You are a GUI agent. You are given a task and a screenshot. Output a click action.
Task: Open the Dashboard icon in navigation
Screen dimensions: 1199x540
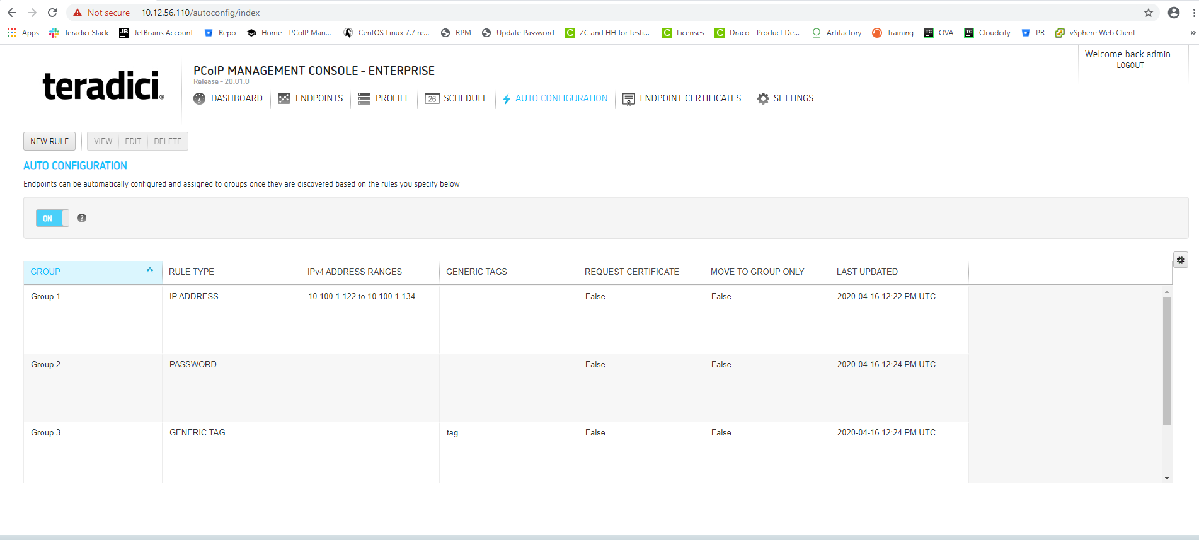(199, 98)
